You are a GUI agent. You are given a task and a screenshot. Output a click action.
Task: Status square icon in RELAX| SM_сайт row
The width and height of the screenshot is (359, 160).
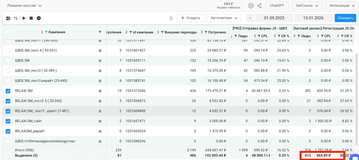[x=100, y=121]
